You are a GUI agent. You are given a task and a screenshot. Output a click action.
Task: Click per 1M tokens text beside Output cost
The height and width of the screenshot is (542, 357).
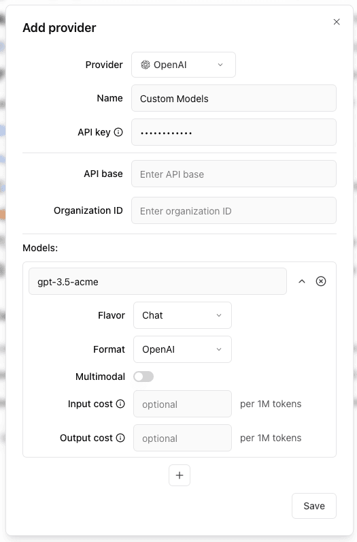tap(271, 438)
